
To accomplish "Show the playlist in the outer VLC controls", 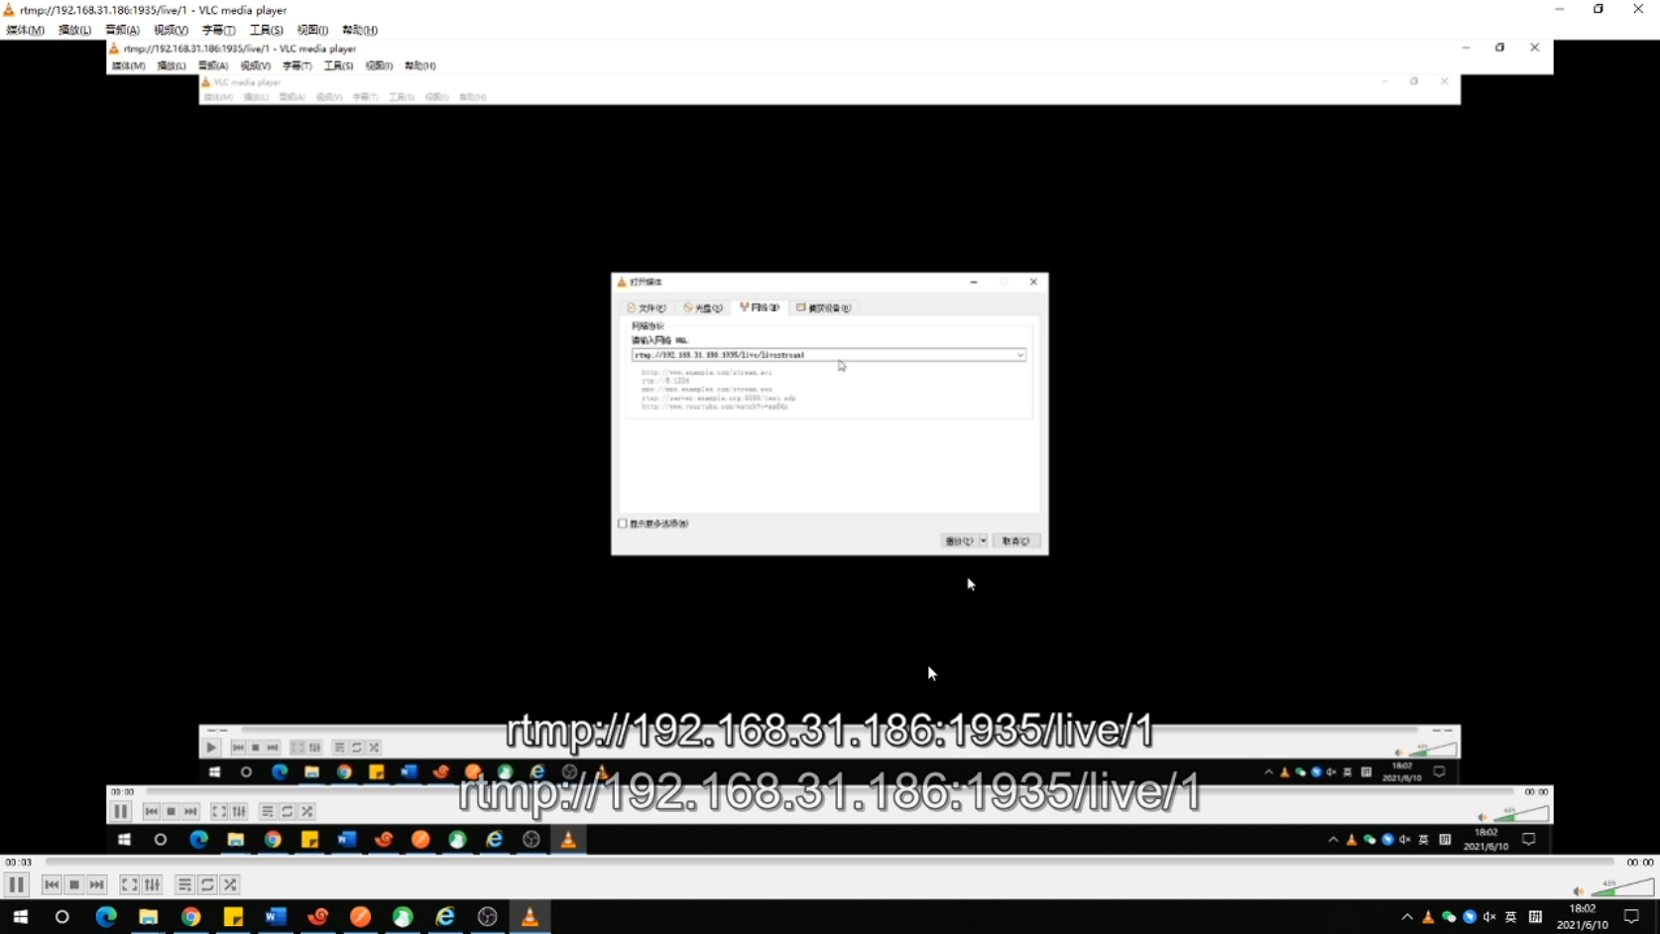I will 184,884.
